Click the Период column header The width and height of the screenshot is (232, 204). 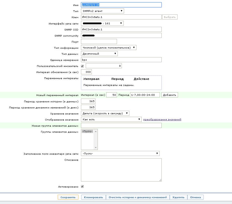(x=118, y=79)
